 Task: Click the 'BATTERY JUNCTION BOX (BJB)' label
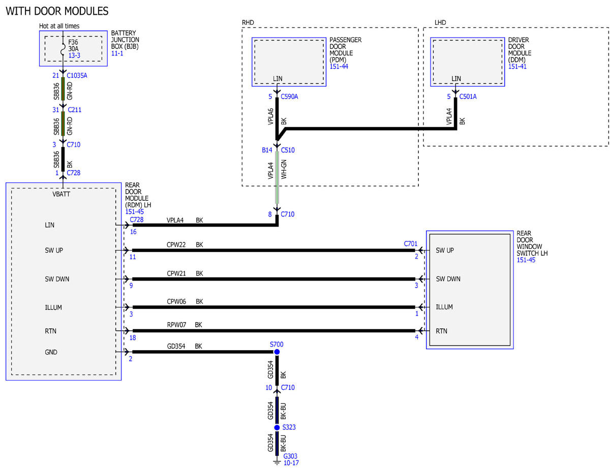[x=125, y=40]
